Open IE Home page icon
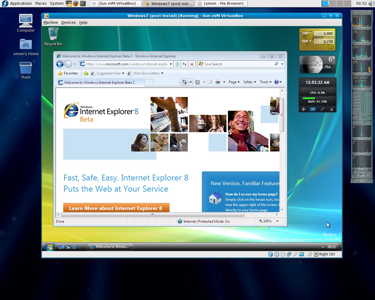The height and width of the screenshot is (300, 375). point(184,82)
